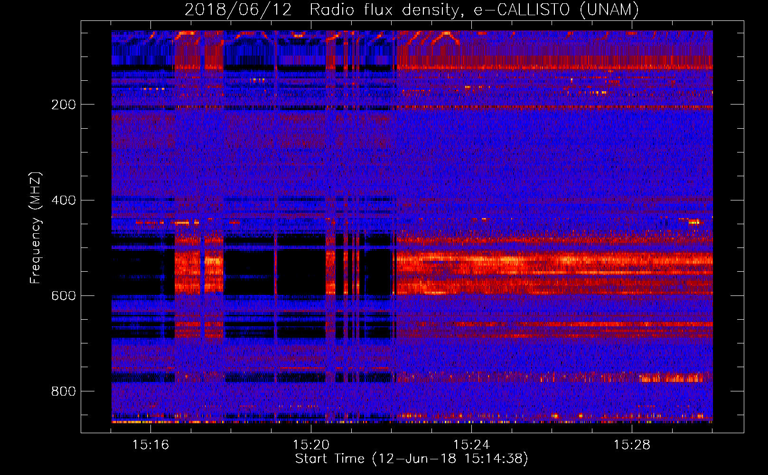The width and height of the screenshot is (768, 475).
Task: Click the "Frequency (MHZ)" axis label
Action: (36, 228)
